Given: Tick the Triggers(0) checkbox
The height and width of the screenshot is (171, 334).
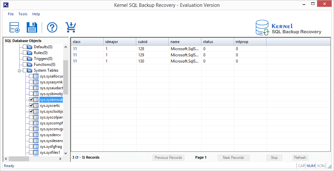Looking at the screenshot, I should click(25, 59).
